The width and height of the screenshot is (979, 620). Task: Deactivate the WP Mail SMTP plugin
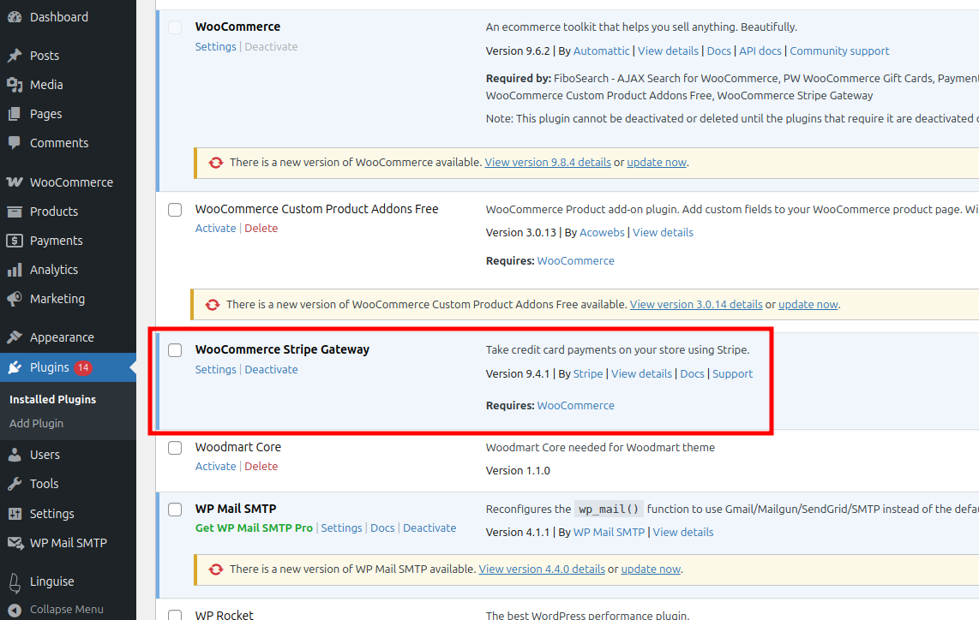[429, 528]
